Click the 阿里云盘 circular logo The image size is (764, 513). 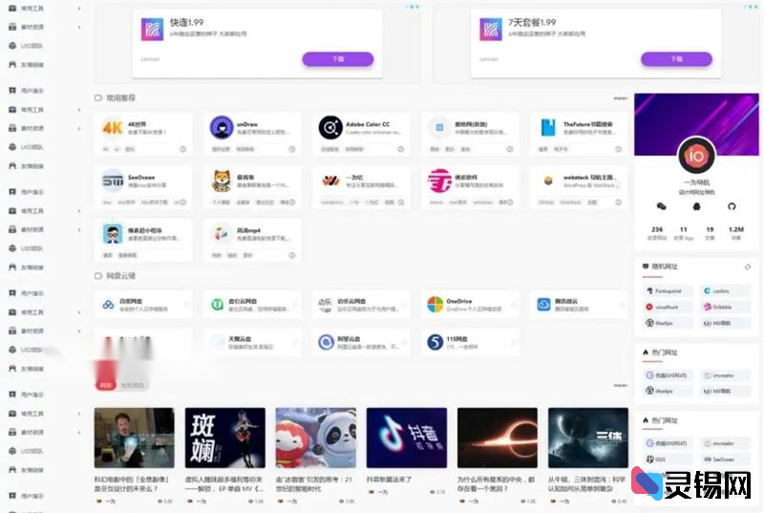point(326,342)
